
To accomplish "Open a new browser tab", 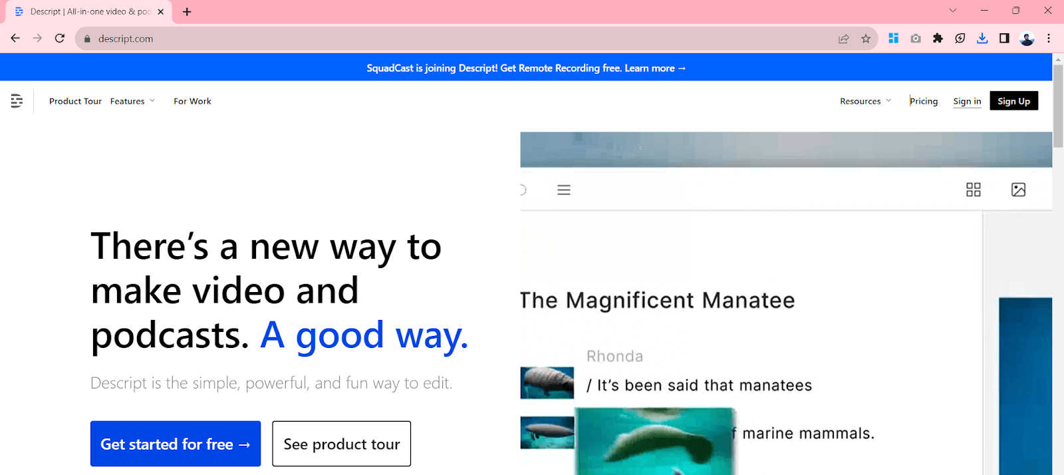I will [x=187, y=12].
